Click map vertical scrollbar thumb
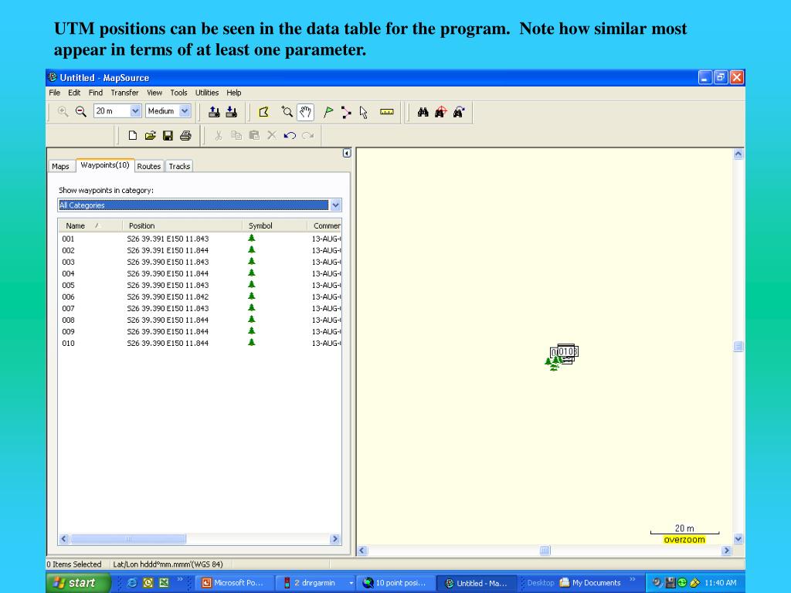Screen dimensions: 791x593 pyautogui.click(x=738, y=347)
